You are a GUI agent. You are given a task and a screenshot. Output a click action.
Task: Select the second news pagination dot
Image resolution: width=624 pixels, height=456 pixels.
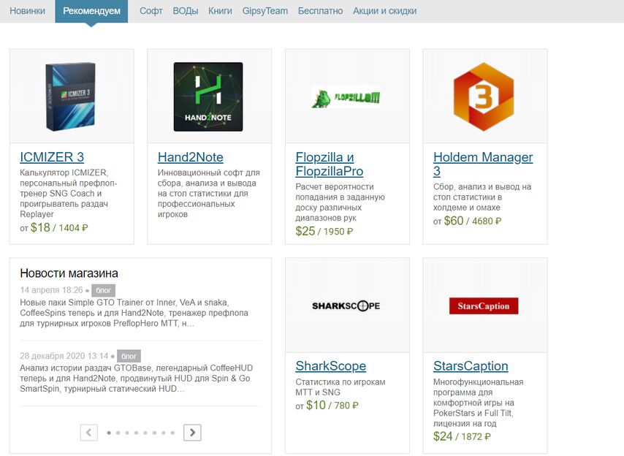(x=118, y=433)
